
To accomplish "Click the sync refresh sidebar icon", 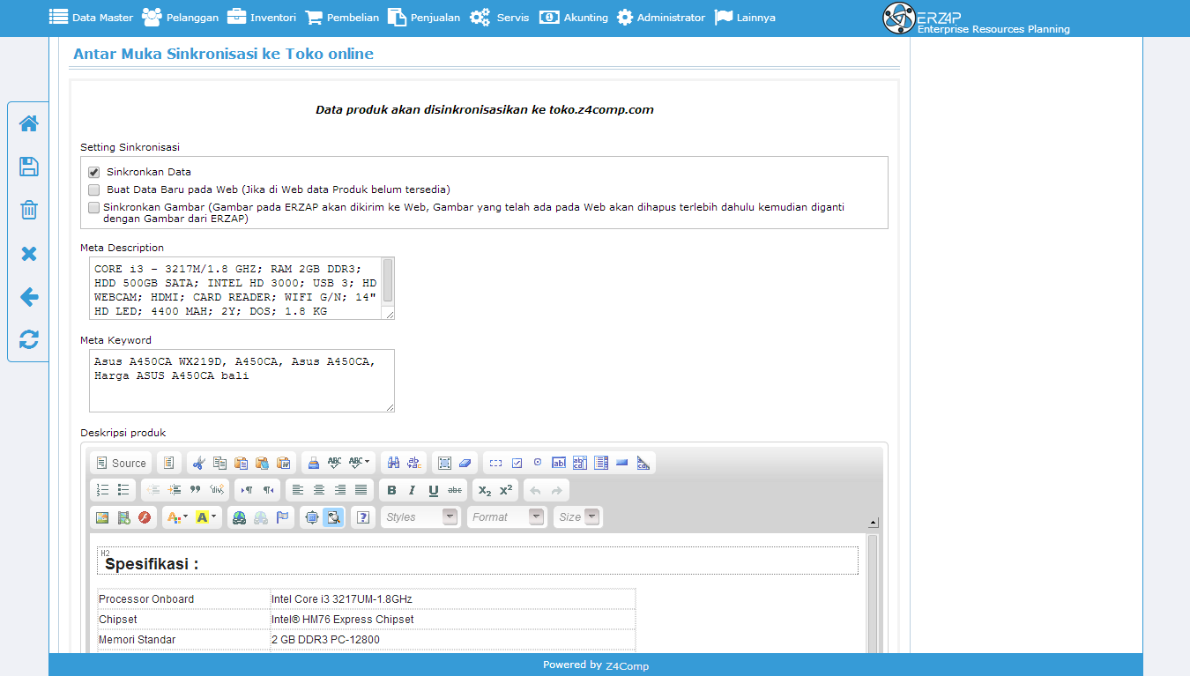I will pyautogui.click(x=29, y=339).
